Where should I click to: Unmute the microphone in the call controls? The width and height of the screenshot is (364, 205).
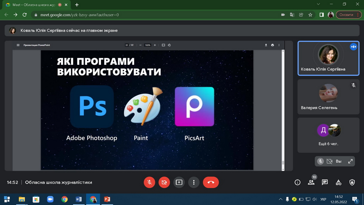pyautogui.click(x=149, y=183)
